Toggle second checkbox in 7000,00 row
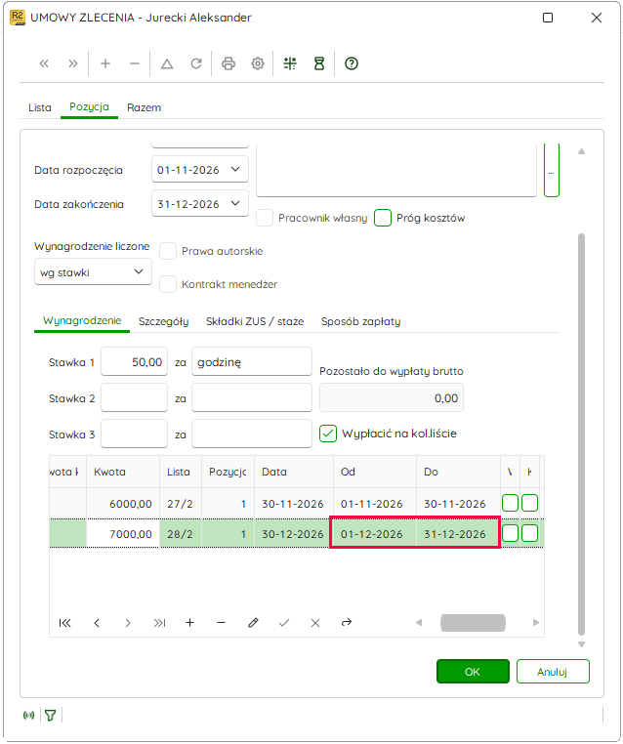The height and width of the screenshot is (744, 623). click(x=529, y=533)
